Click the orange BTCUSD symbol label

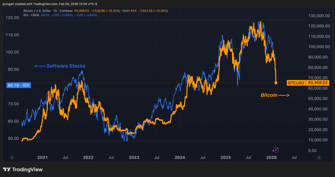296,83
